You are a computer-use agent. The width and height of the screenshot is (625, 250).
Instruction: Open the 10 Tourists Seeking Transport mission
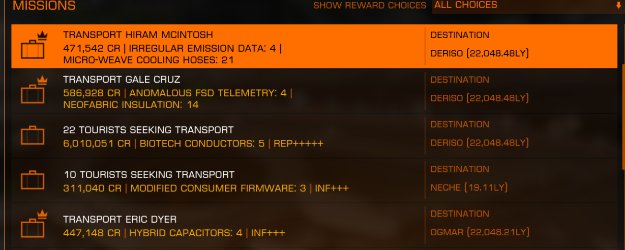[314, 181]
